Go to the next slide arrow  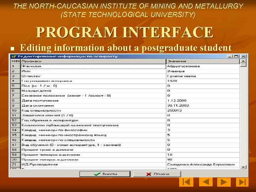click(224, 182)
